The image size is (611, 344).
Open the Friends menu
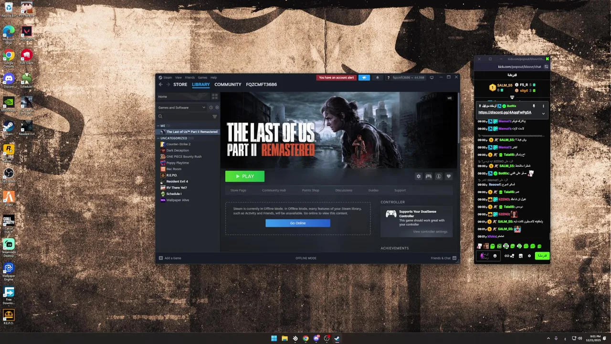(190, 77)
